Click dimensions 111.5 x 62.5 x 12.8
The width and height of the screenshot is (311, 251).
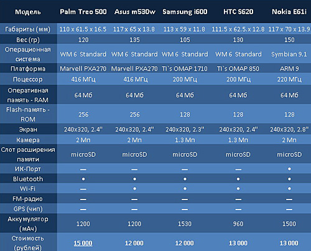[x=238, y=29]
